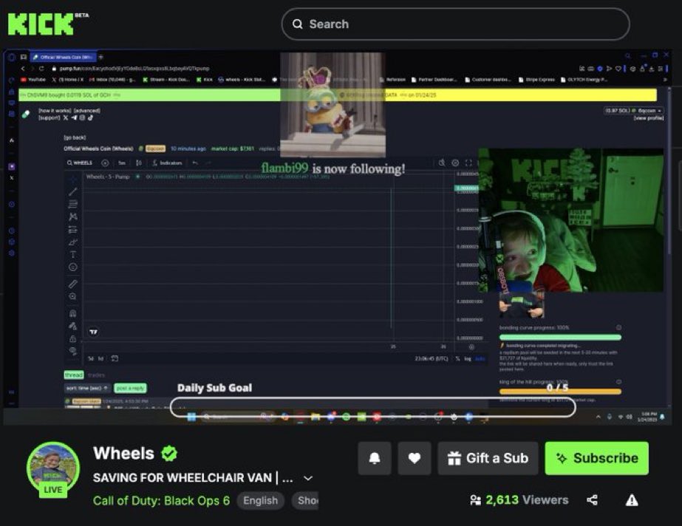Open chart settings gear icon
The height and width of the screenshot is (526, 682).
[455, 163]
